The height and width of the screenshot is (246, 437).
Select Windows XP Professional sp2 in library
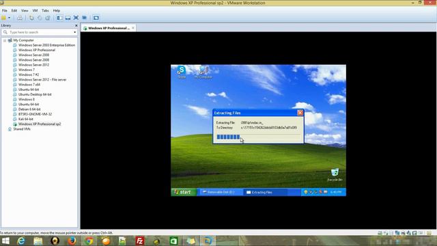(x=40, y=124)
